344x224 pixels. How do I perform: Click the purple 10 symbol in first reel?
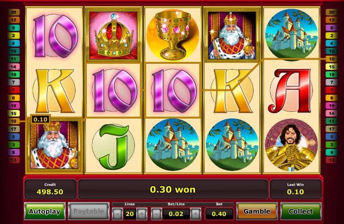pos(55,36)
